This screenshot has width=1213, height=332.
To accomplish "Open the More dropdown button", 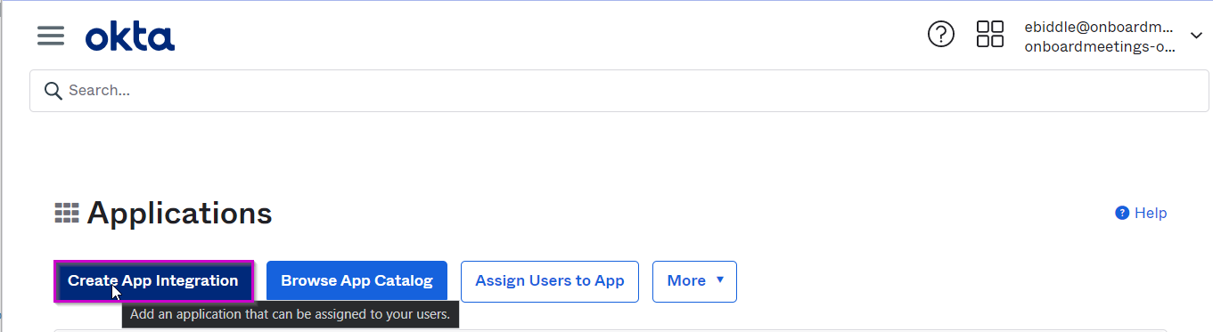I will pos(694,281).
